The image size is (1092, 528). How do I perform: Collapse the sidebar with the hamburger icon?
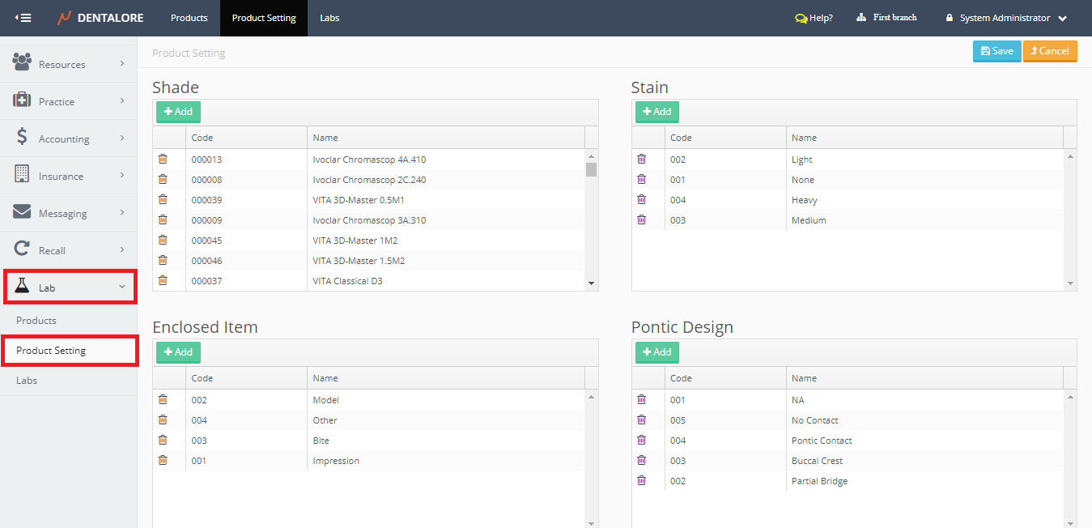click(23, 18)
